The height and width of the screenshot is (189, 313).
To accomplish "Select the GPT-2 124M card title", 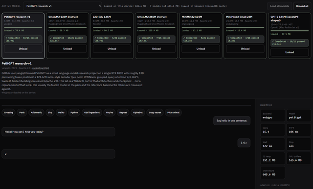I will click(285, 19).
